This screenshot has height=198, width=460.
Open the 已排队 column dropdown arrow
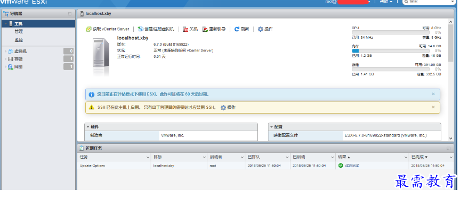287,157
